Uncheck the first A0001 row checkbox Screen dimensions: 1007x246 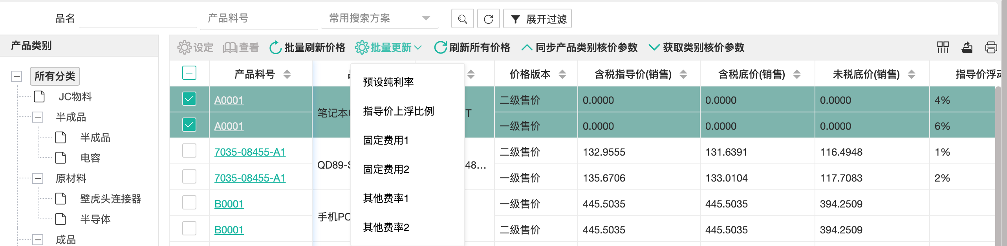pos(189,99)
